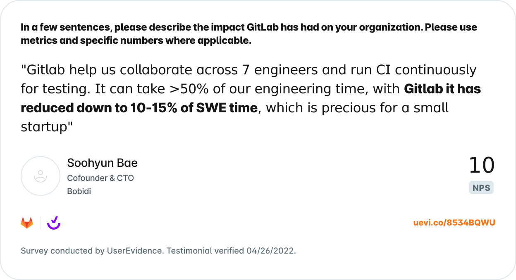
Task: Open the uevi.co/8534BQWU link
Action: pos(454,223)
